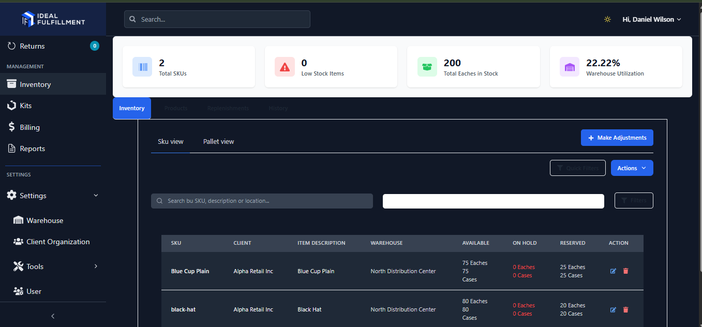The width and height of the screenshot is (702, 327).
Task: Edit the black-hat row
Action: tap(613, 309)
